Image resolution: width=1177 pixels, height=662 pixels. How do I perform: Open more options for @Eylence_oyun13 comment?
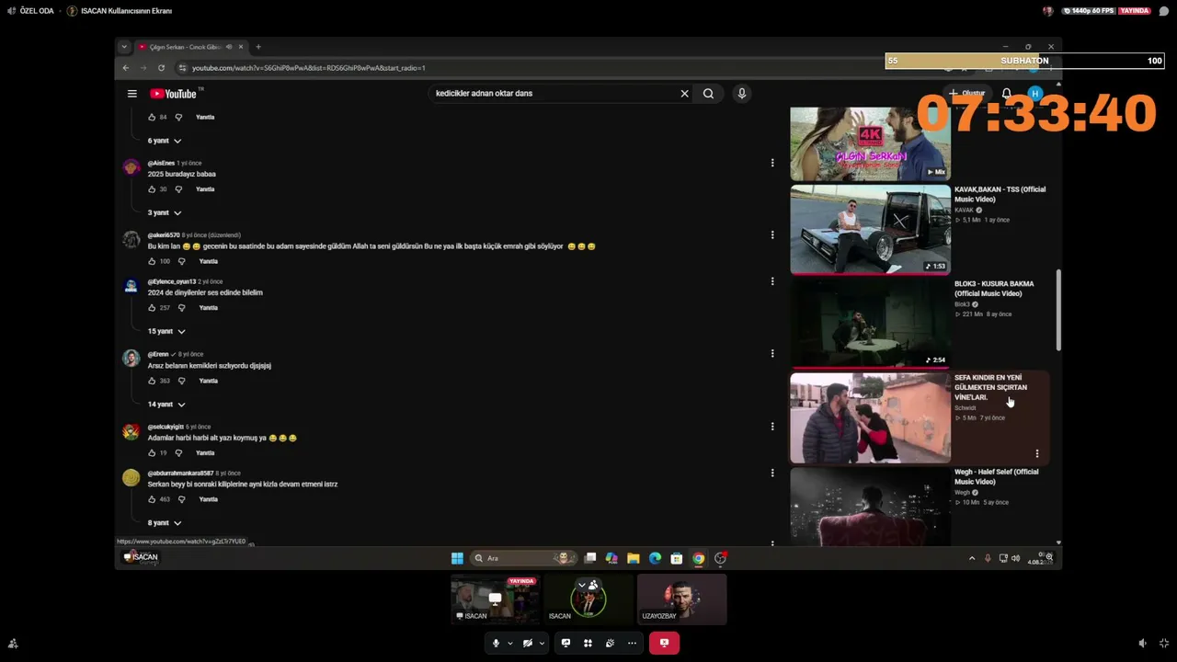point(772,281)
